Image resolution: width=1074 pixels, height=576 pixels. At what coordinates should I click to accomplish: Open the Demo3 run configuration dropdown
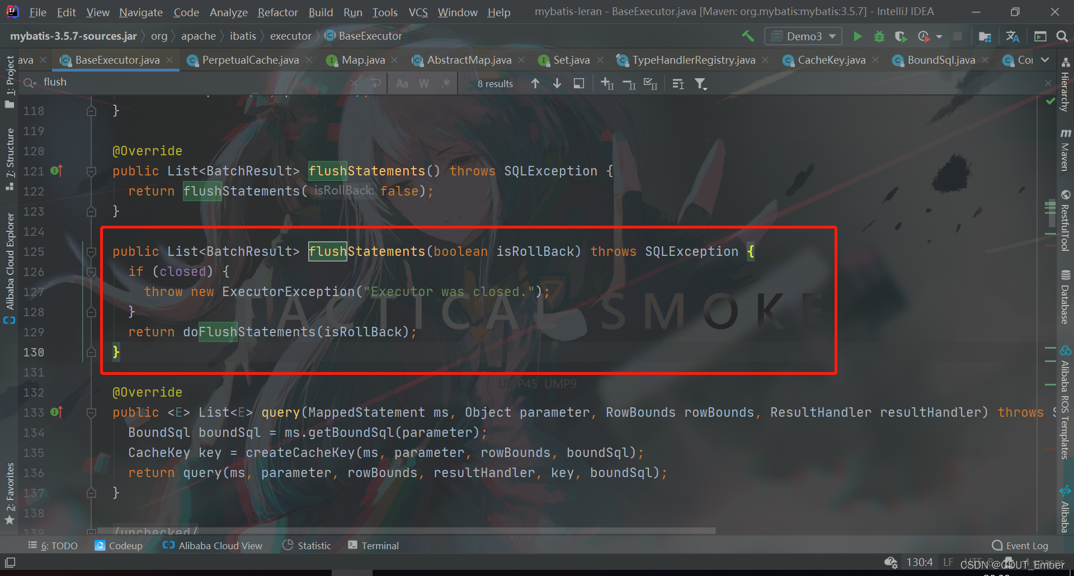(803, 36)
